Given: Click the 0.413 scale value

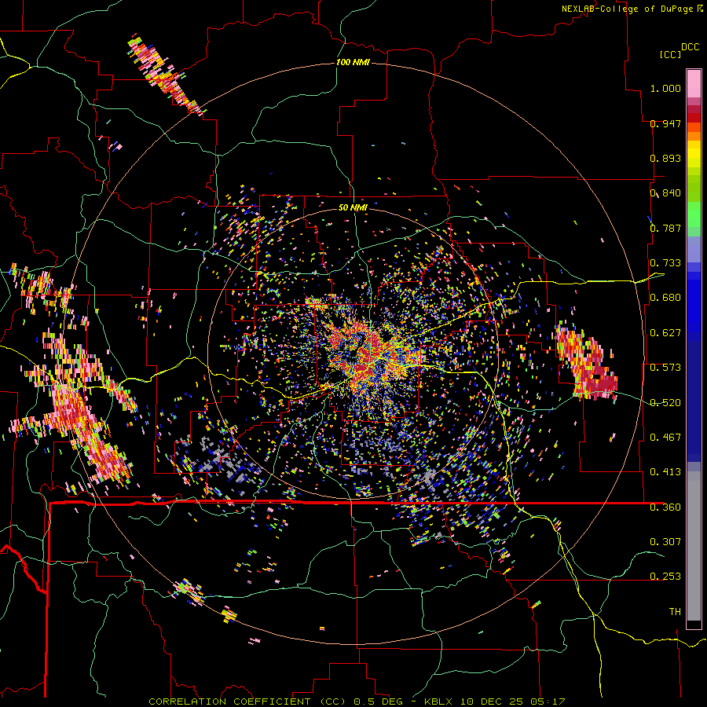Looking at the screenshot, I should click(665, 472).
